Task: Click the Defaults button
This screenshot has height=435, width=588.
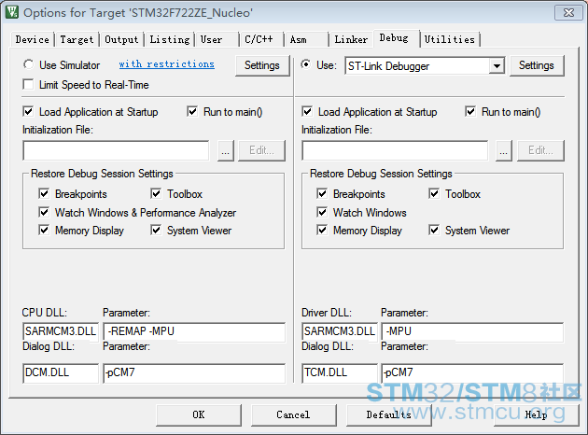Action: click(389, 414)
